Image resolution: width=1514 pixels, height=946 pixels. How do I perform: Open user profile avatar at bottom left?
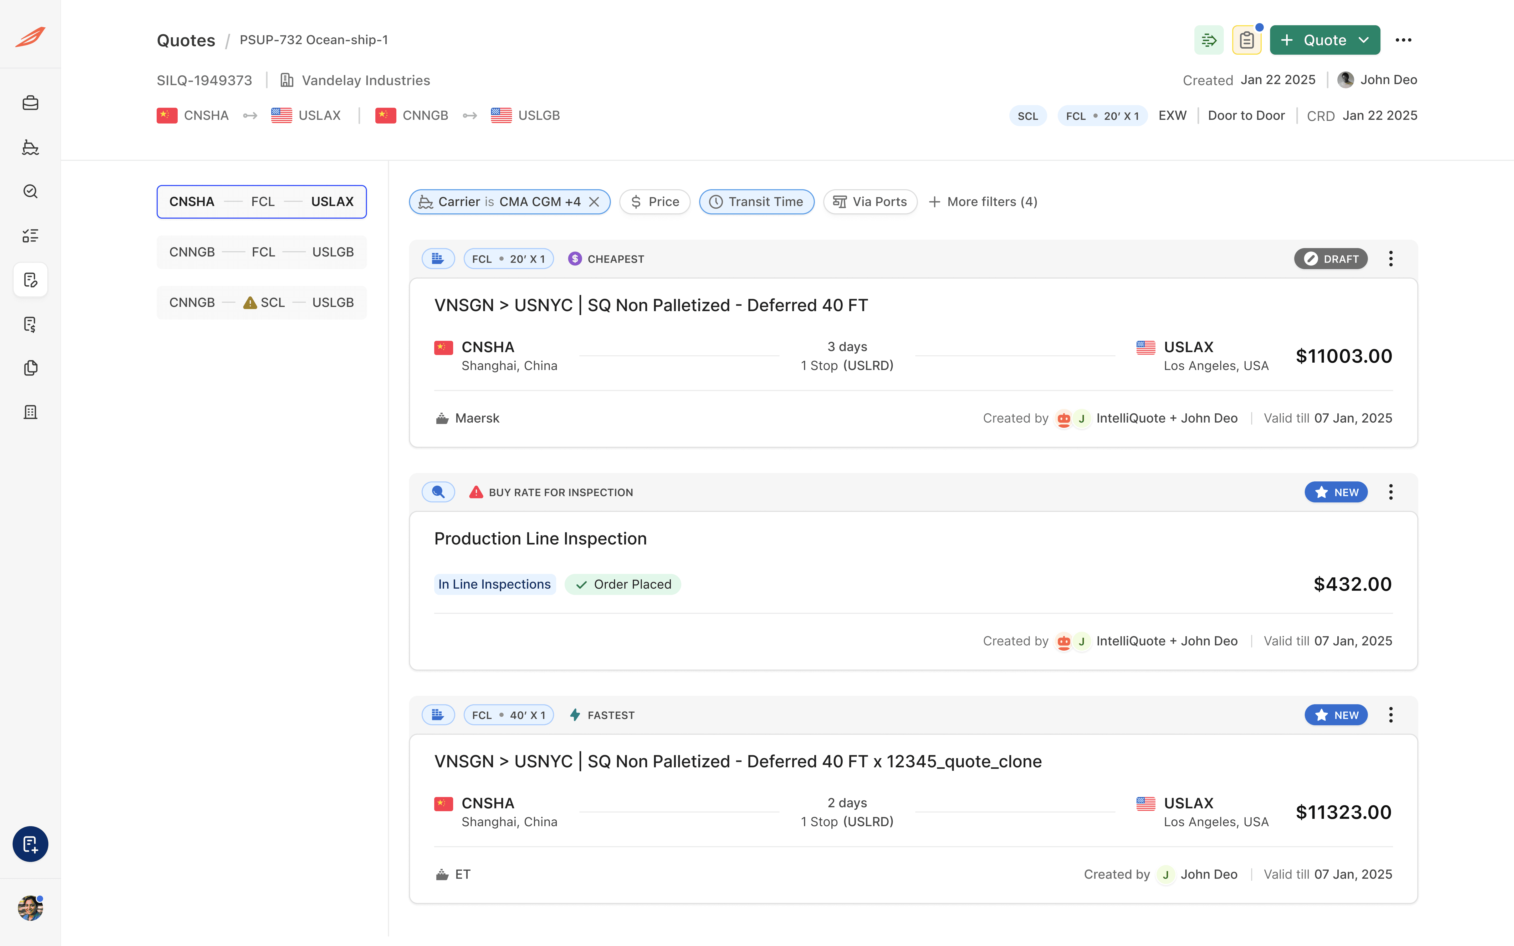(x=30, y=908)
